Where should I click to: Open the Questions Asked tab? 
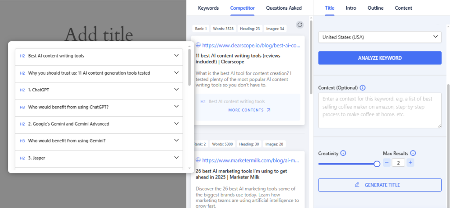point(284,8)
